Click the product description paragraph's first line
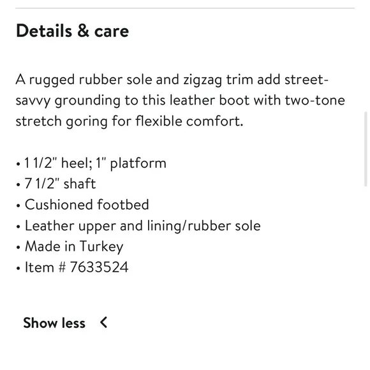Screen dimensions: 370x370 [x=172, y=80]
